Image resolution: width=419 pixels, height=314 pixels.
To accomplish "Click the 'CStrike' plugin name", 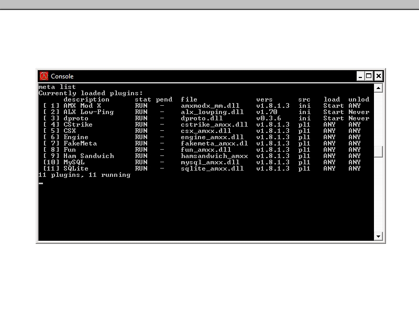I will coord(78,125).
